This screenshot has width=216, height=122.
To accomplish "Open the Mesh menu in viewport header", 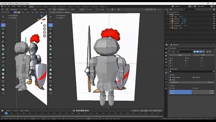I will [x=37, y=12].
